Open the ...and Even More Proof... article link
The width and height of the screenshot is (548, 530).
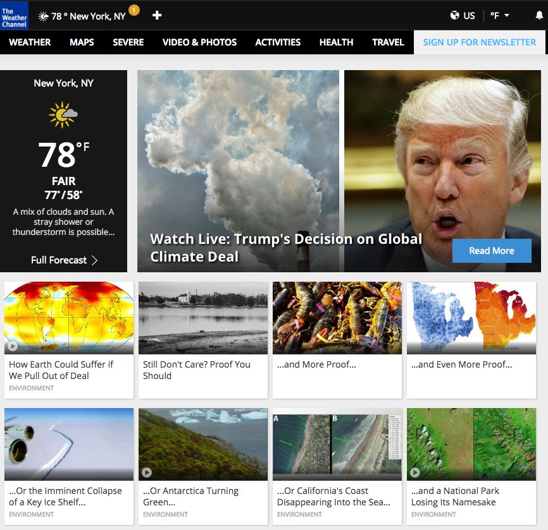pyautogui.click(x=461, y=364)
